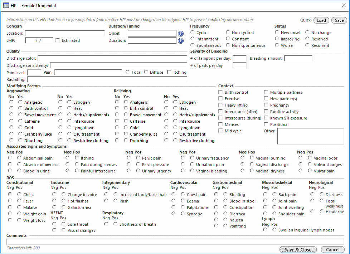Select Recurrent status option

click(x=307, y=45)
